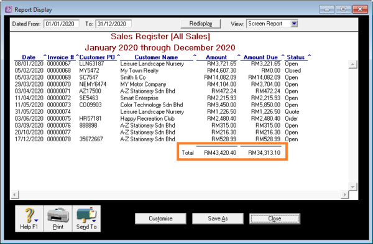Click the vertical scrollbar down arrow
The height and width of the screenshot is (244, 373).
(352, 187)
